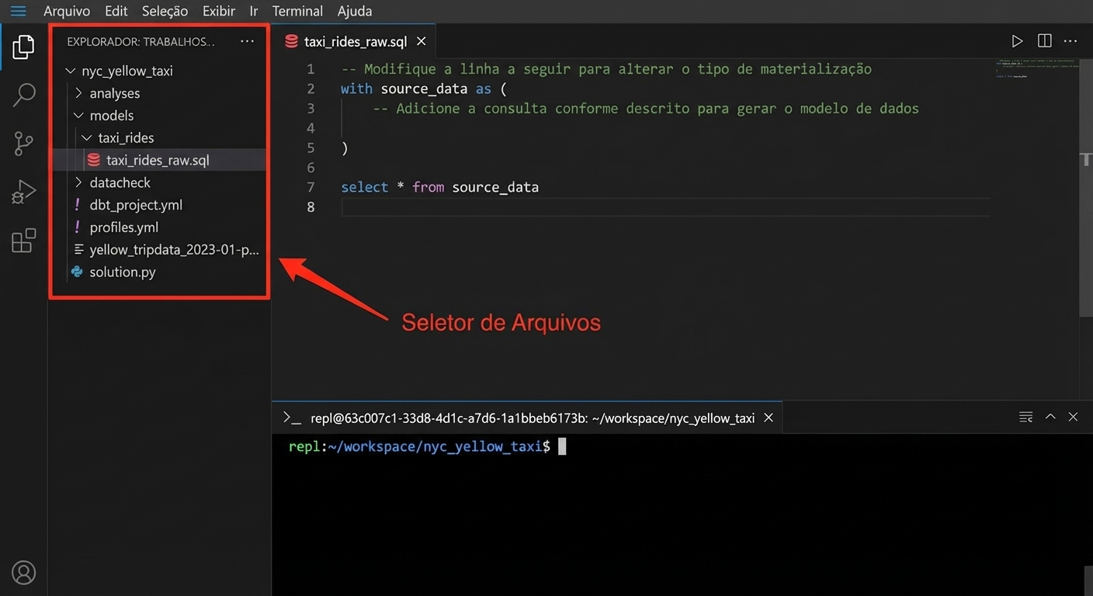Open terminal panel view options icon
Viewport: 1093px width, 596px height.
point(1025,418)
